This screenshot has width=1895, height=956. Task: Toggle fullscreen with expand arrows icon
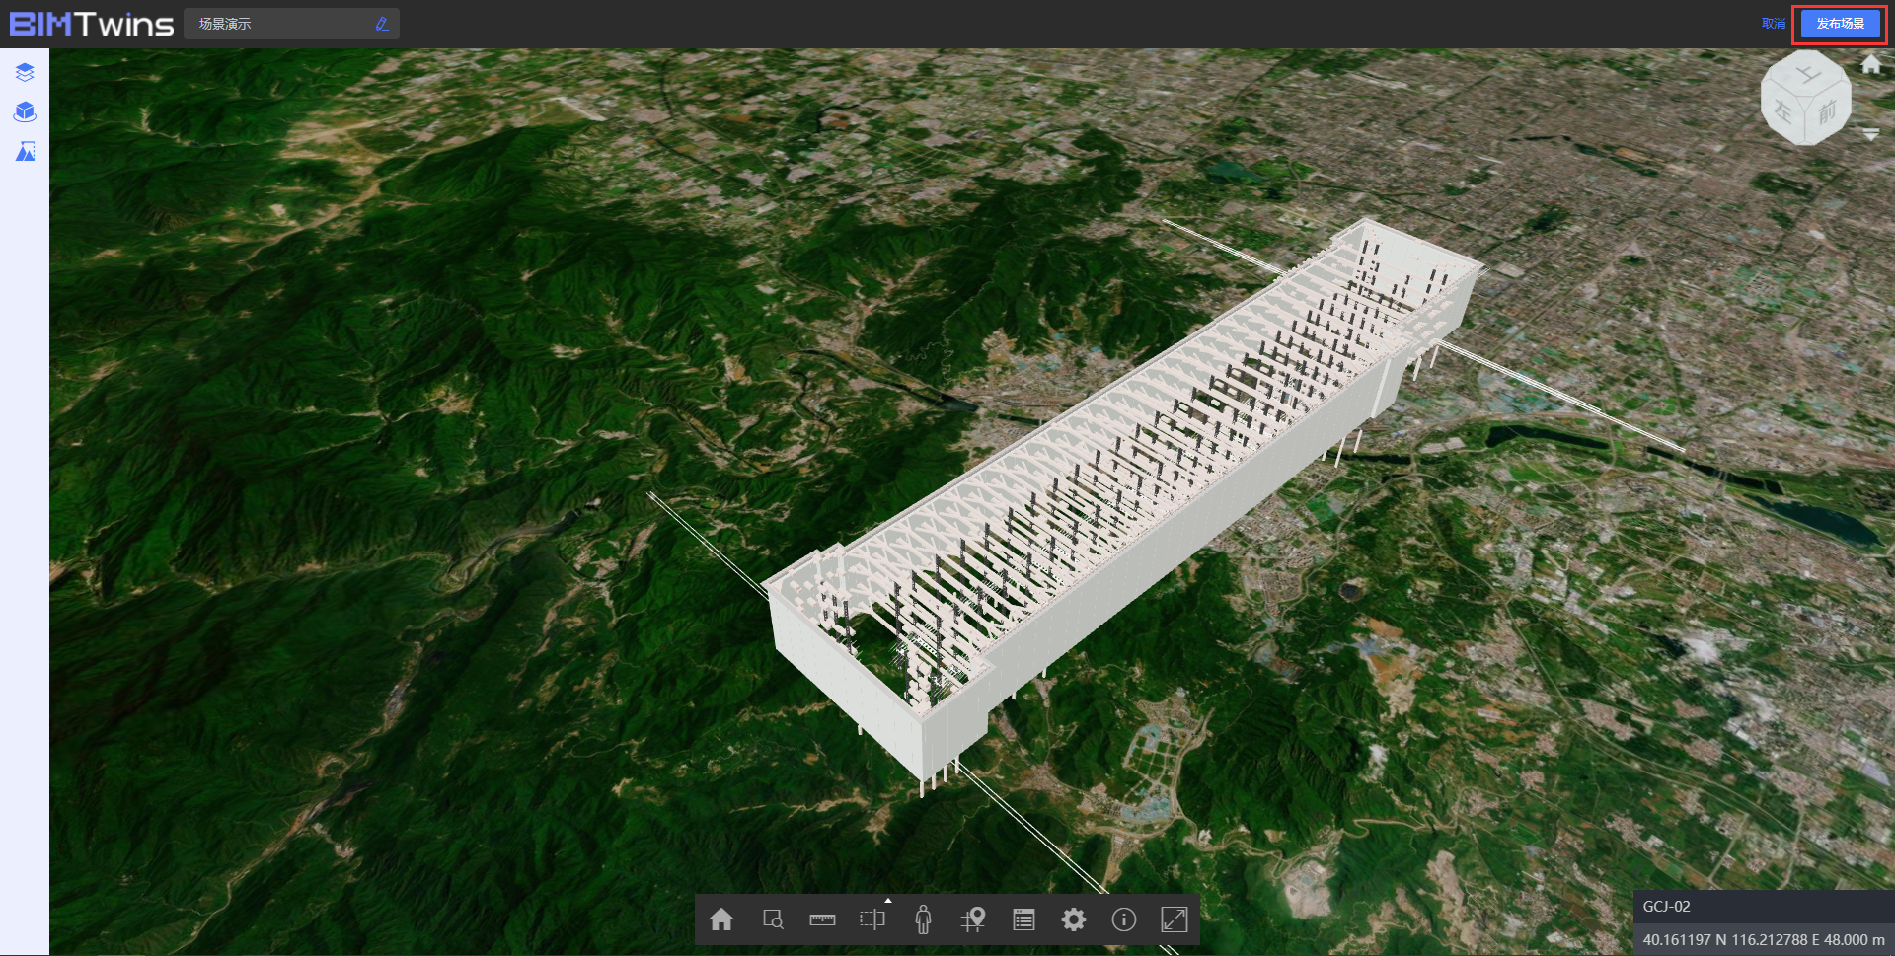pyautogui.click(x=1174, y=919)
